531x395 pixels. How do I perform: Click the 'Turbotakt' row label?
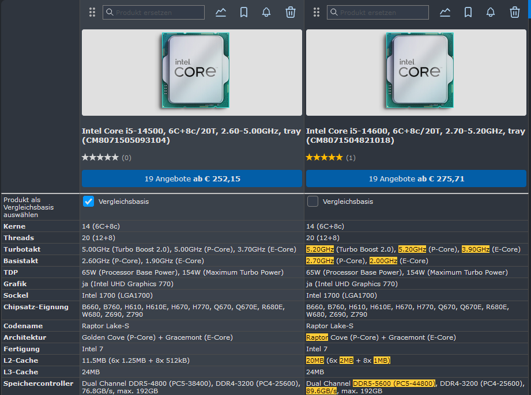(22, 249)
